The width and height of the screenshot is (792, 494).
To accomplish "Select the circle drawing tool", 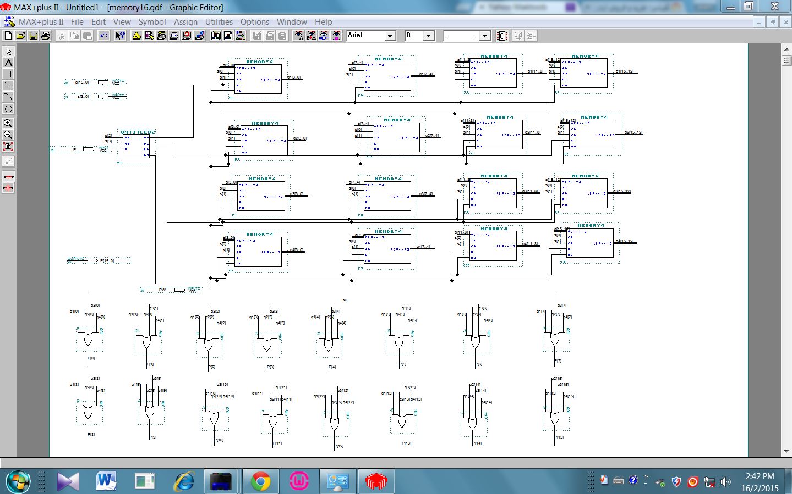I will point(8,109).
